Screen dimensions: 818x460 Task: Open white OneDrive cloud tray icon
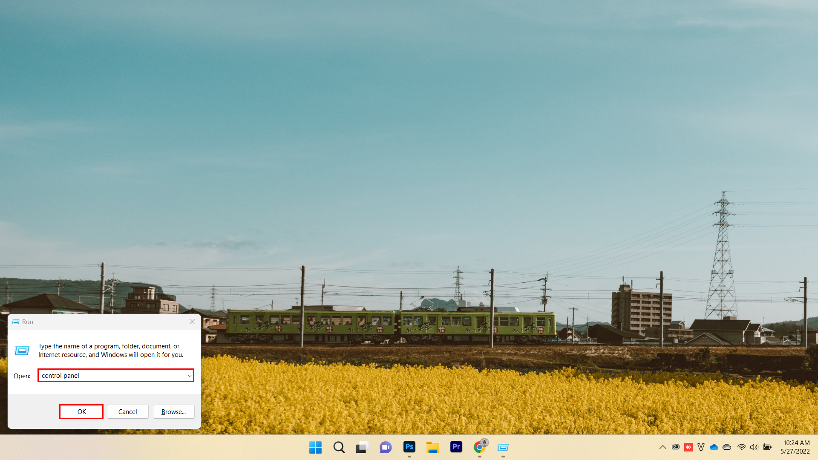[727, 447]
